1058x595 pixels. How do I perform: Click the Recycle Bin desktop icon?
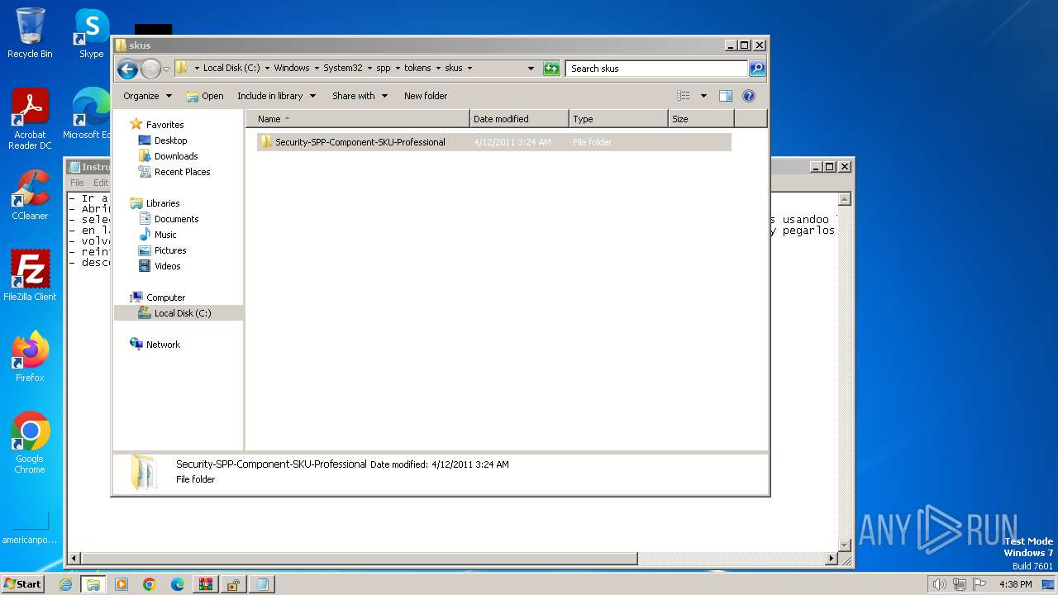[x=30, y=33]
